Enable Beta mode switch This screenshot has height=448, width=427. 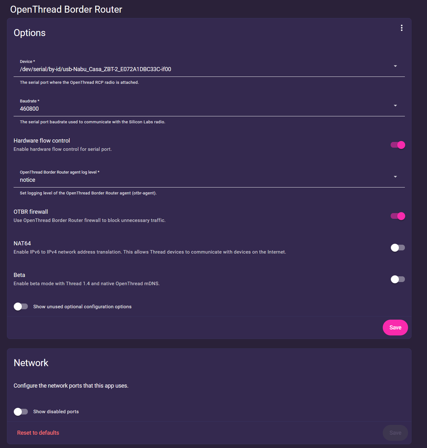tap(398, 279)
